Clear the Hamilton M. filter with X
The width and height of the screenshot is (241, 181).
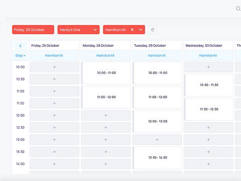132,30
